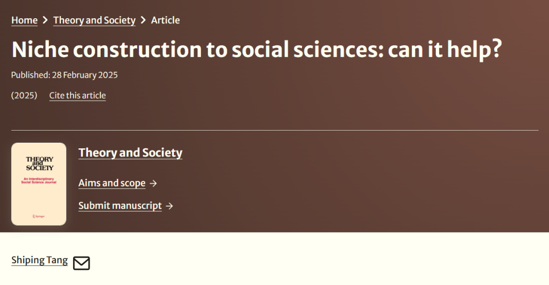The height and width of the screenshot is (285, 549).
Task: Open the Aims and scope link
Action: click(112, 183)
